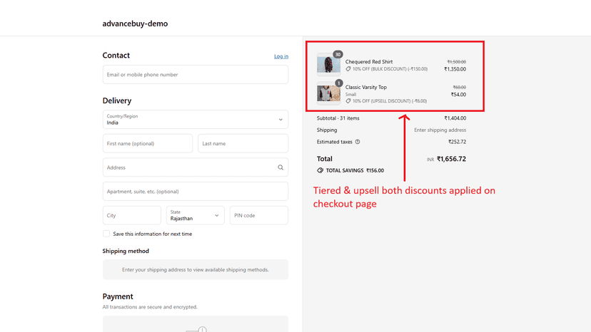Click the Enter shipping address text

(x=440, y=130)
